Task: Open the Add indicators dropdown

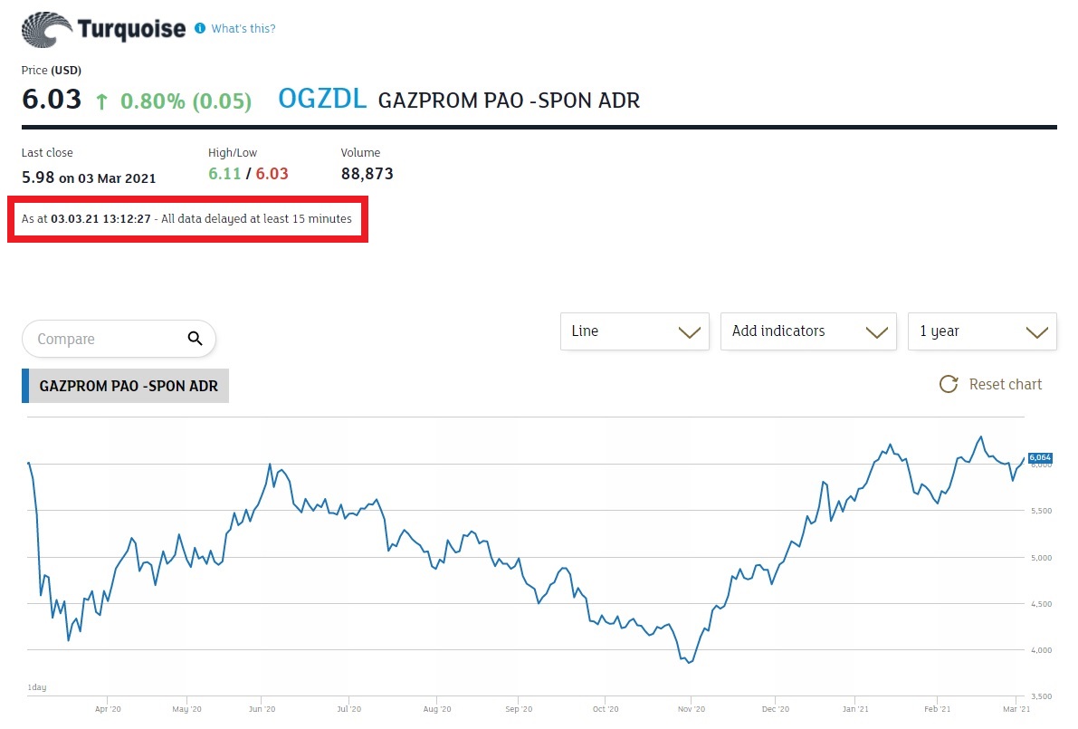Action: point(808,331)
